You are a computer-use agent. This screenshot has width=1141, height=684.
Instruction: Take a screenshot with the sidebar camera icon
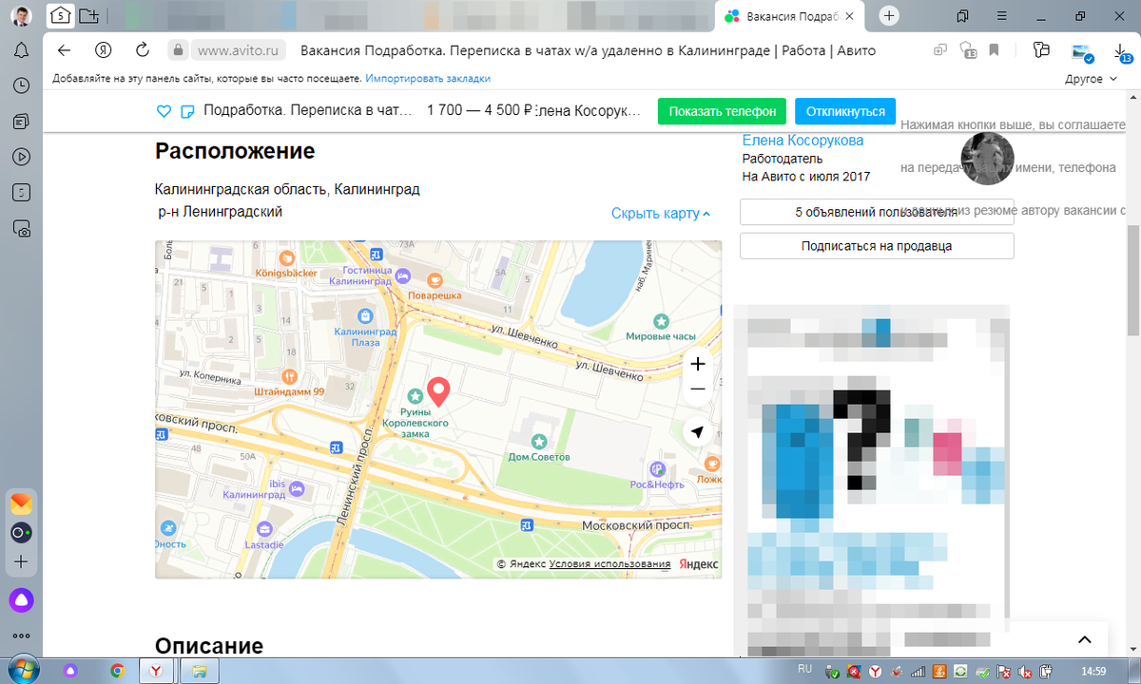pyautogui.click(x=21, y=227)
